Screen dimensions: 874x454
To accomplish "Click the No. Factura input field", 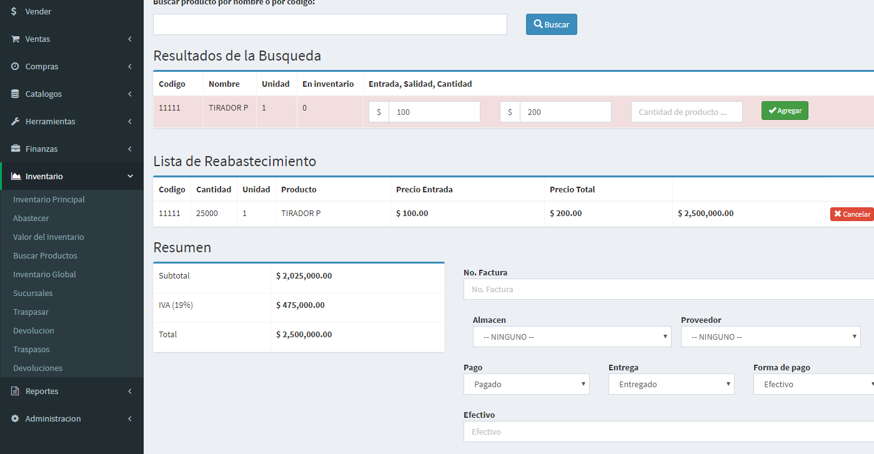I will click(668, 289).
